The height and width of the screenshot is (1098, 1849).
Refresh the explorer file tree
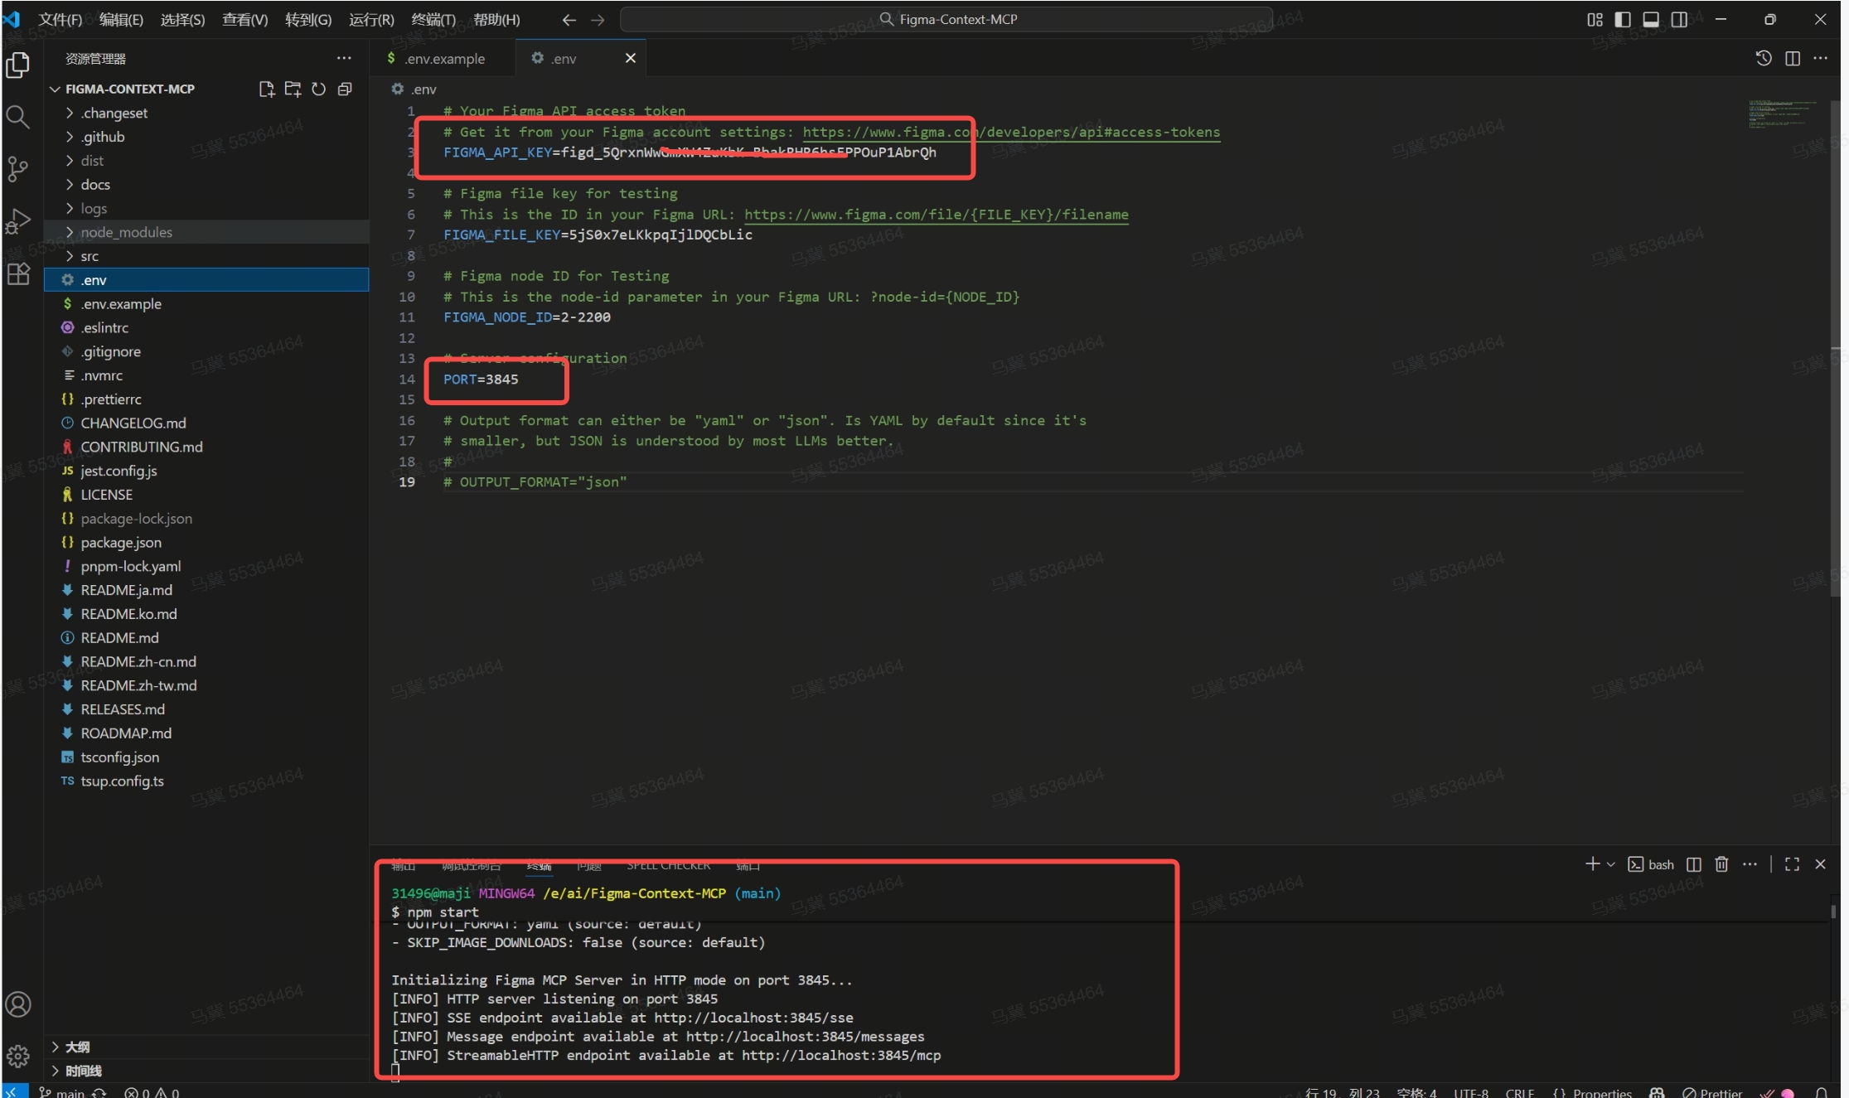click(318, 89)
